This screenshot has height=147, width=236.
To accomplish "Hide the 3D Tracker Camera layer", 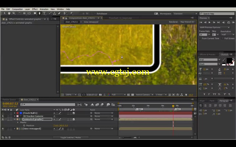I will coord(3,116).
